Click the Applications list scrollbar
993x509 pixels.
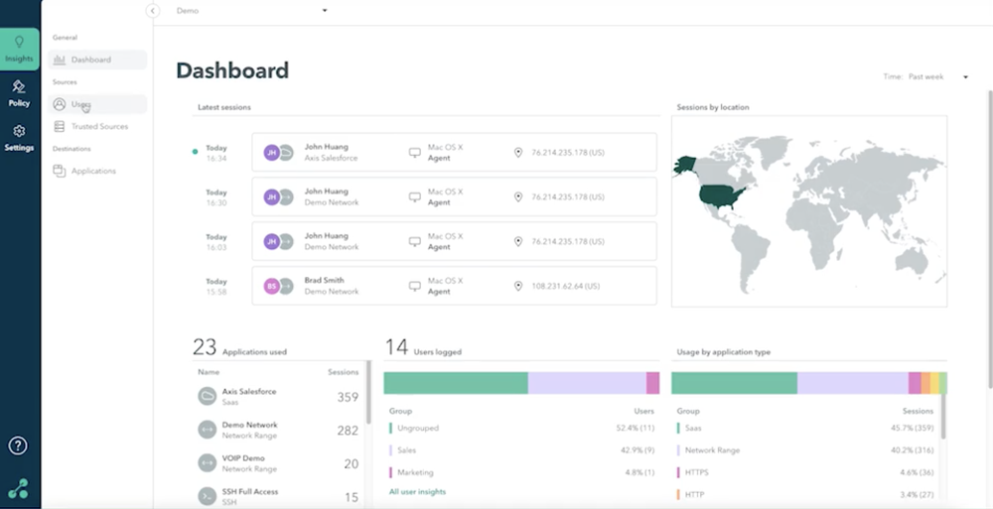pos(368,393)
